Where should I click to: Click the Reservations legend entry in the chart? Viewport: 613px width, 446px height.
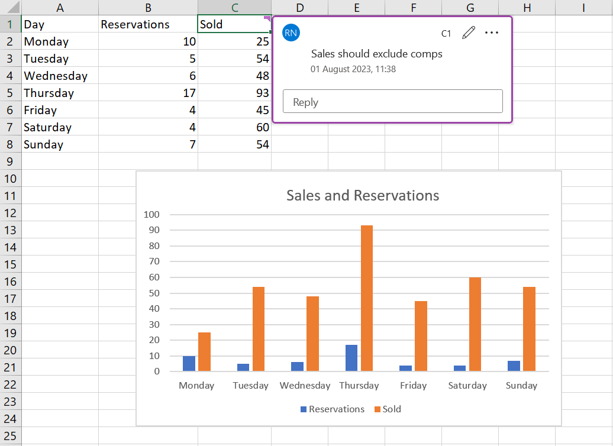point(333,409)
